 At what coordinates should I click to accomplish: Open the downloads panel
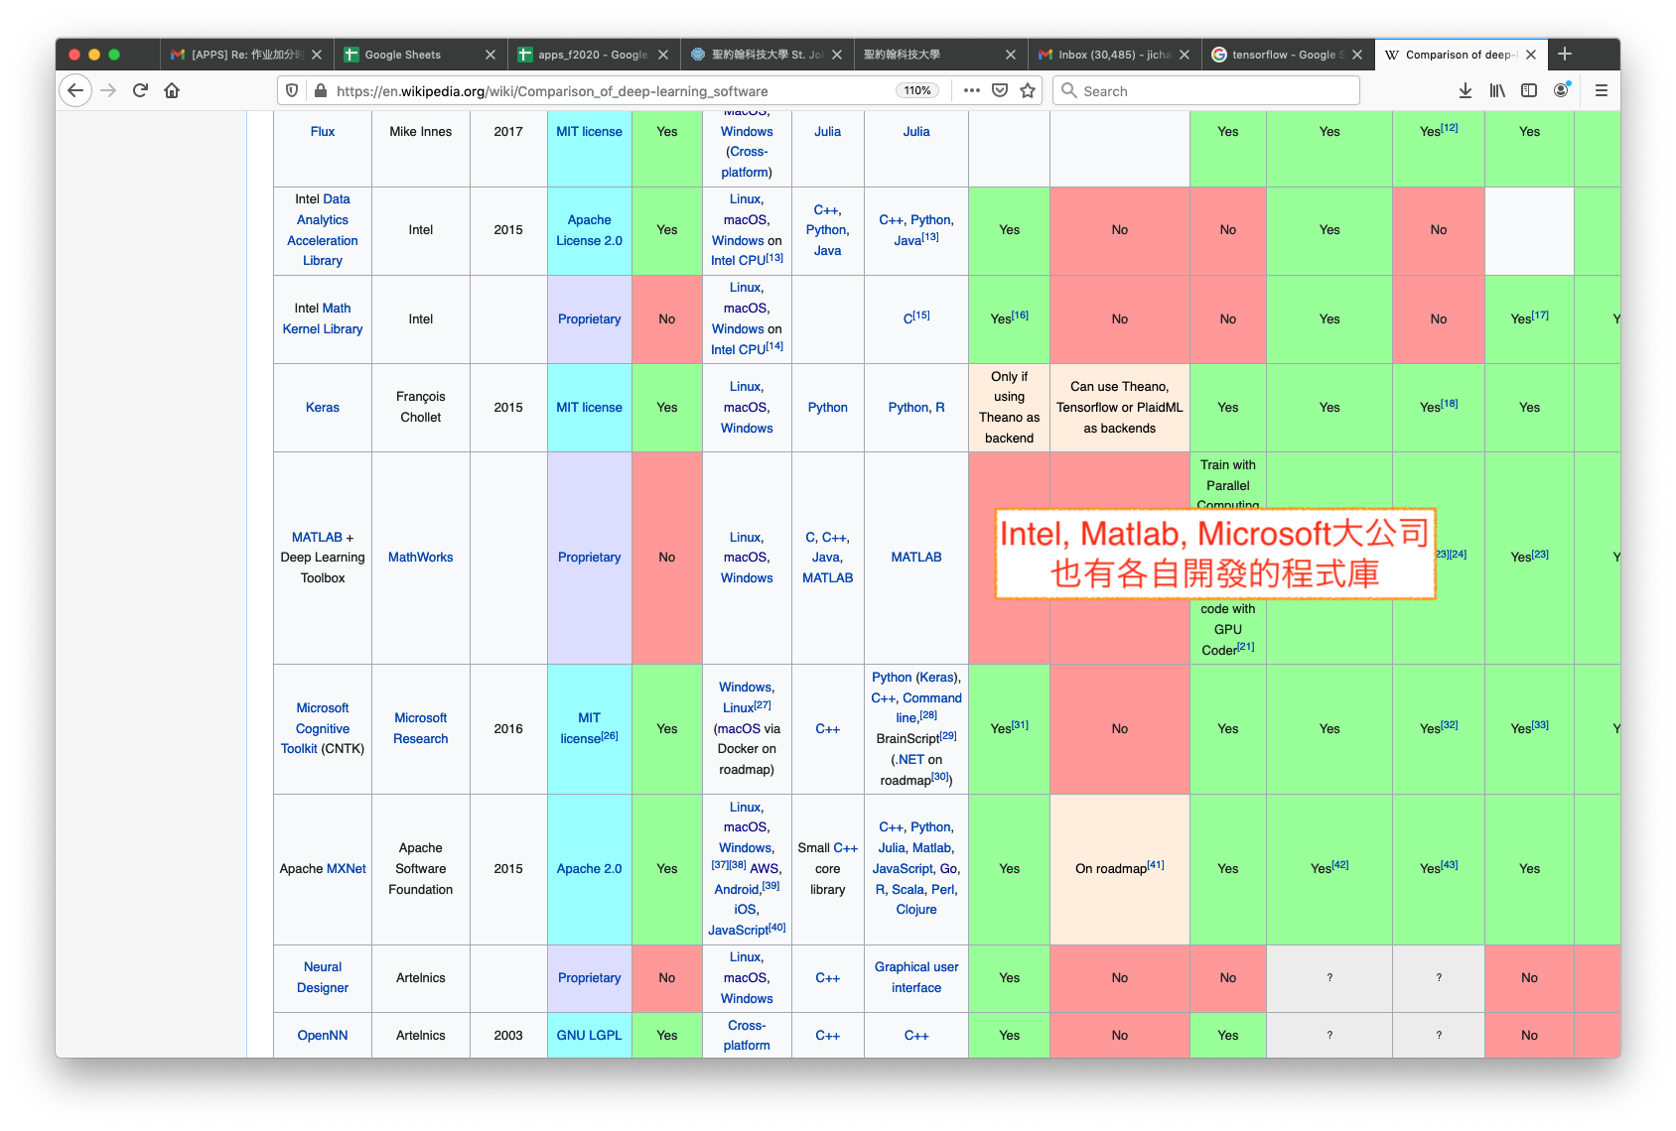[x=1466, y=90]
